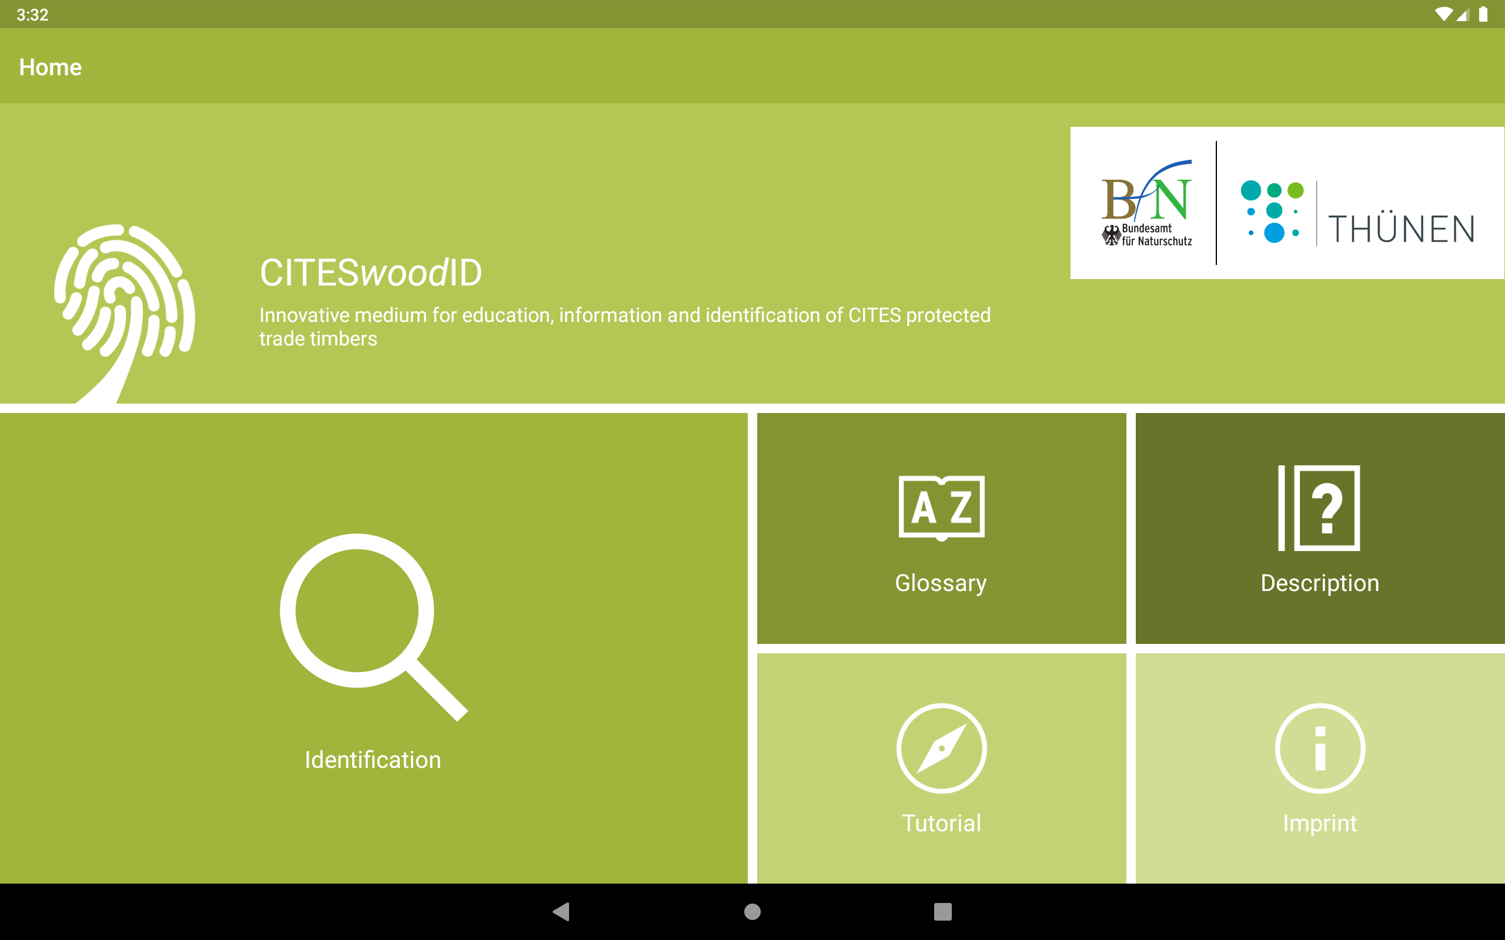
Task: Open Imprint via the info circle icon
Action: 1320,748
